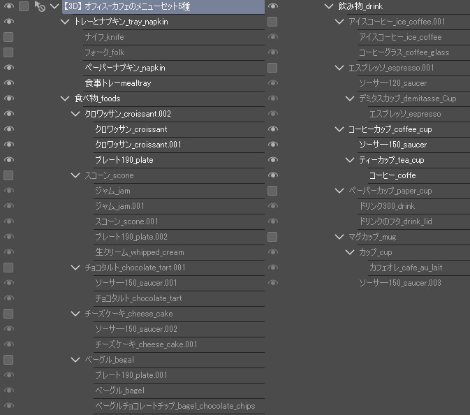This screenshot has width=470, height=415.
Task: Select the 【3D】オフィスーカフェのメニューセット5種 title row
Action: 163,6
